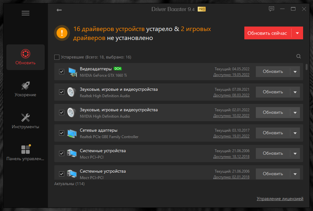Update Мост PCI–PCI with available date 02.01.2018

pos(273,174)
